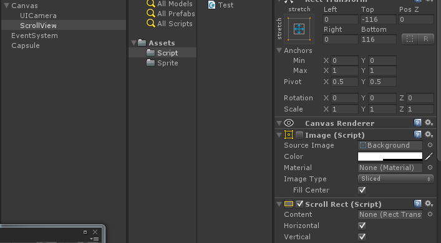Open the Content field object picker circle

pyautogui.click(x=430, y=214)
